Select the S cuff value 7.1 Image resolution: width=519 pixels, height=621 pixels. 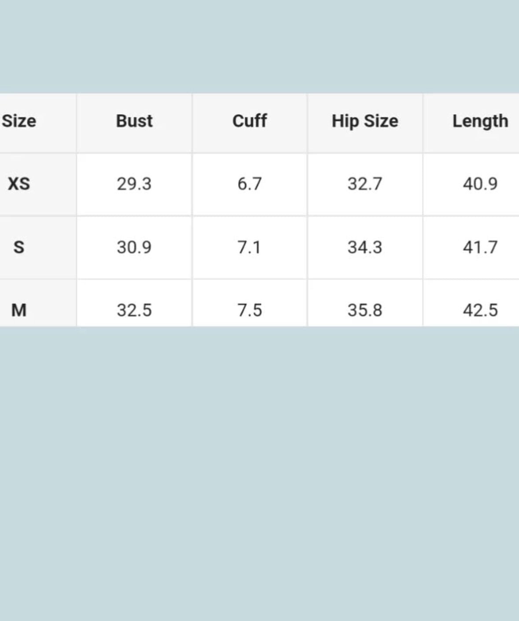(x=250, y=247)
